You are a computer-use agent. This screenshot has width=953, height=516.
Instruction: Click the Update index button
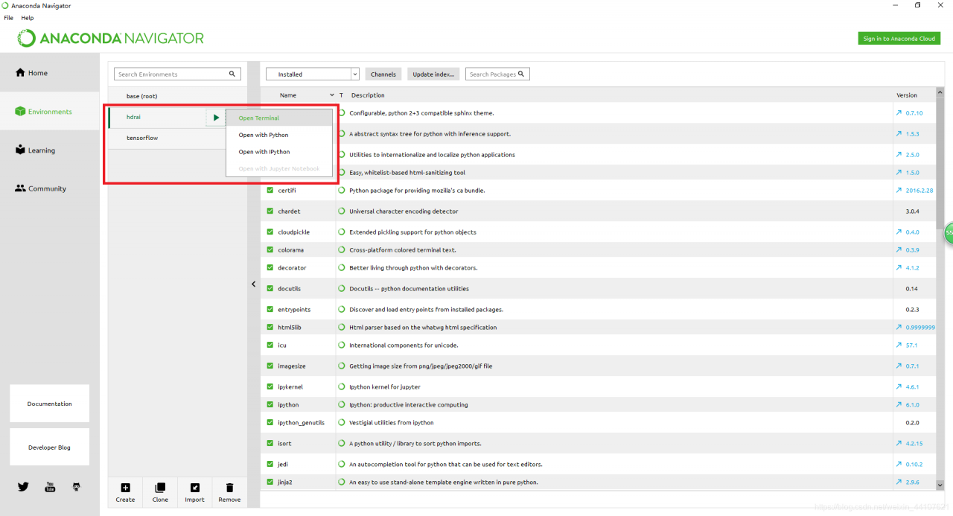tap(433, 74)
